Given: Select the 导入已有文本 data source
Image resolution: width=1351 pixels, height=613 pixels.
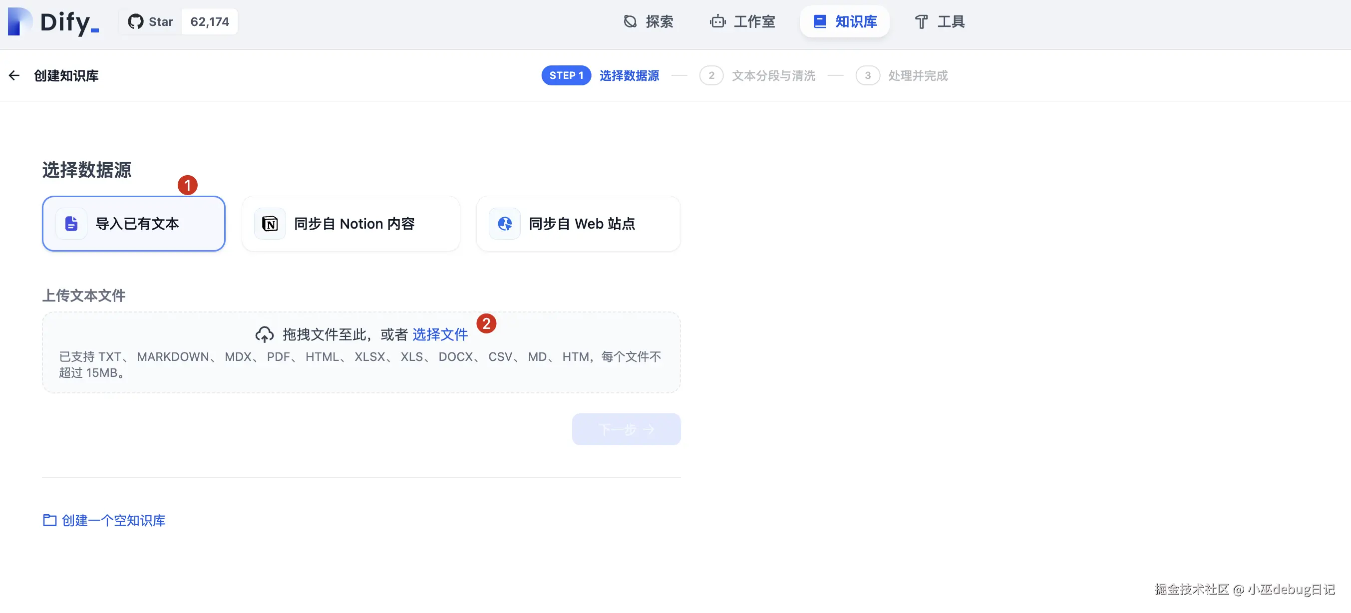Looking at the screenshot, I should pyautogui.click(x=133, y=224).
